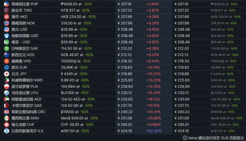This screenshot has width=246, height=141.
Task: Click the info icon beside Valve notice
Action: [185, 138]
